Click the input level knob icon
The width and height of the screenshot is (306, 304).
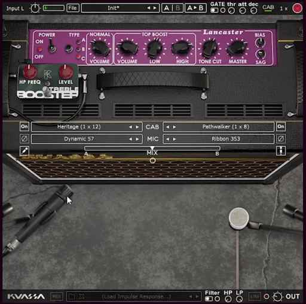(35, 8)
